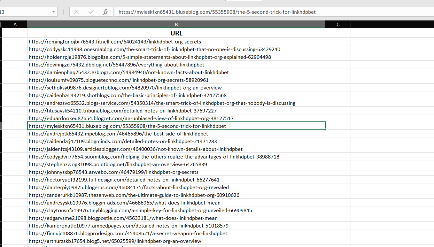The image size is (434, 247).
Task: Select the codyyskc11998.onesmablog.com URL cell
Action: [154, 49]
